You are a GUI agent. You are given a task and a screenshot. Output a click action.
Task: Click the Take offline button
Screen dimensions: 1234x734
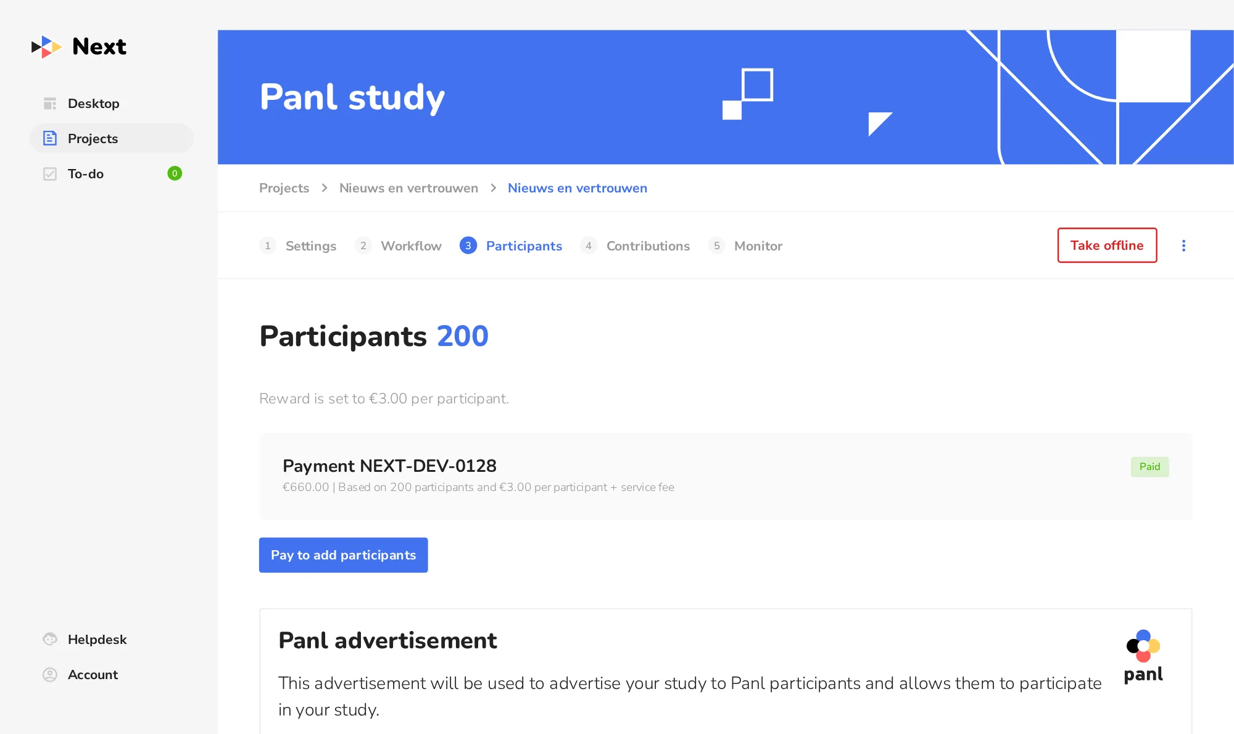pyautogui.click(x=1107, y=245)
